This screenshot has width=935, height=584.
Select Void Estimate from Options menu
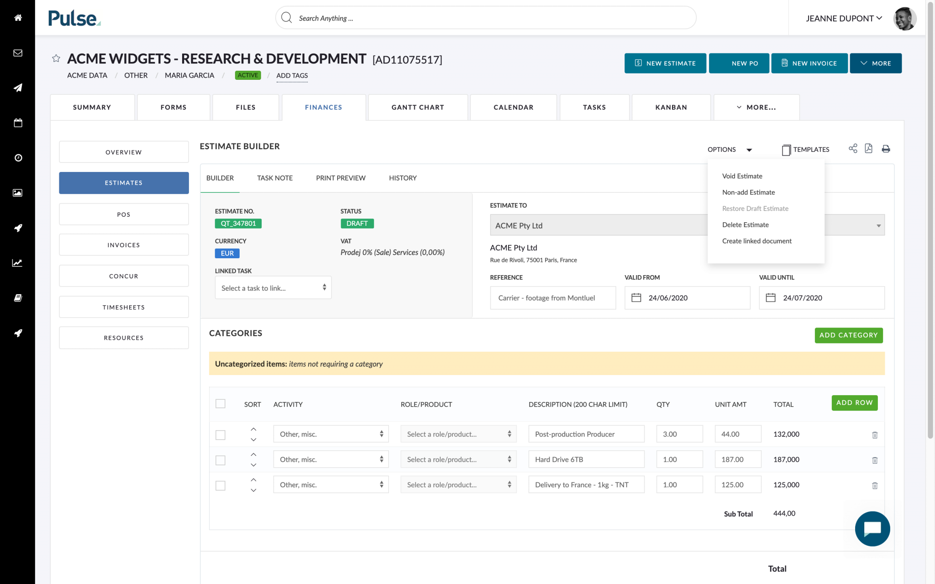[741, 176]
